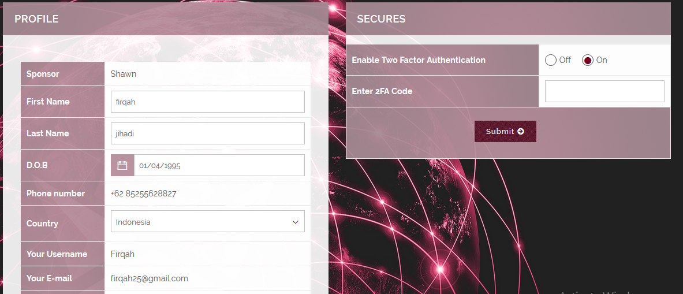Screen dimensions: 683x294
Task: Click the Enable Two Factor Authentication label
Action: click(419, 60)
